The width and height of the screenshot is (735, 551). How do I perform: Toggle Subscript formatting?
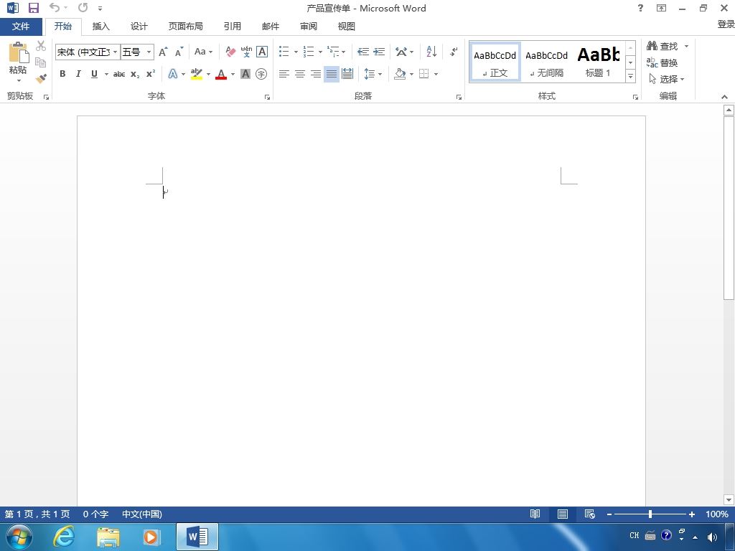(x=135, y=74)
